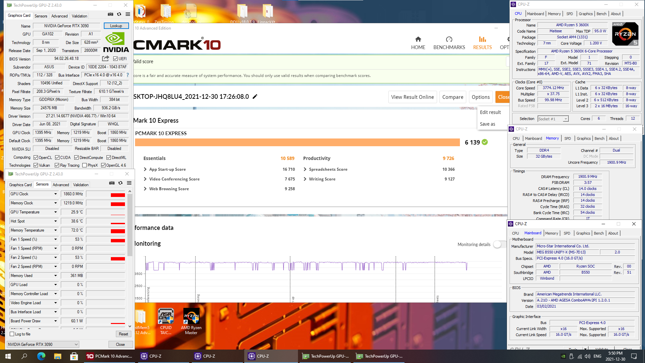Click the GPU-Z Sensors vertical scrollbar
Screen dimensions: 645x363
point(130,225)
